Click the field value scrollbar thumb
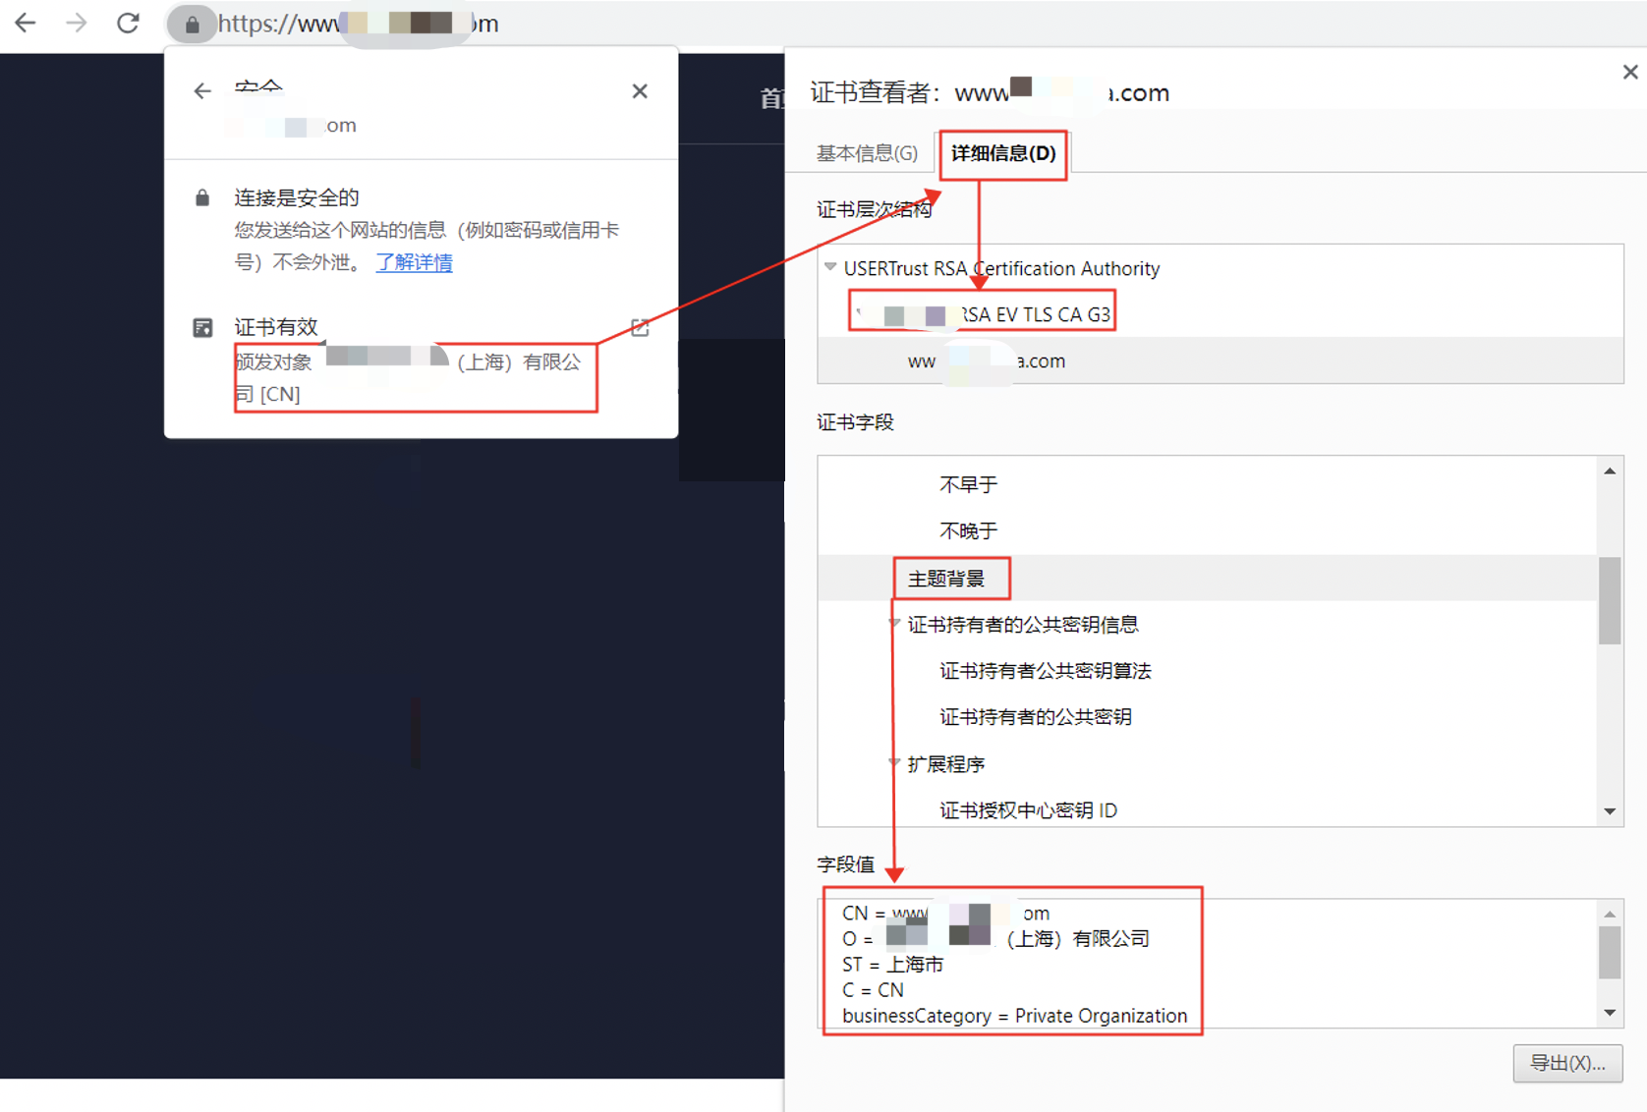Image resolution: width=1647 pixels, height=1112 pixels. pyautogui.click(x=1610, y=952)
